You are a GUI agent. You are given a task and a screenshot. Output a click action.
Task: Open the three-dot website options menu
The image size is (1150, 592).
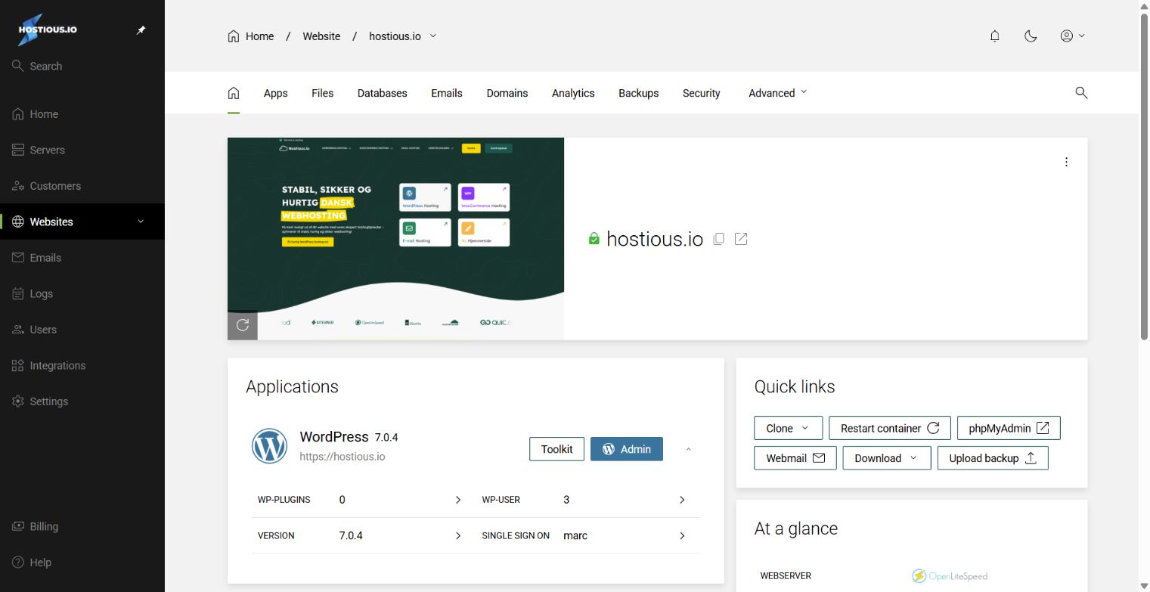[1066, 162]
